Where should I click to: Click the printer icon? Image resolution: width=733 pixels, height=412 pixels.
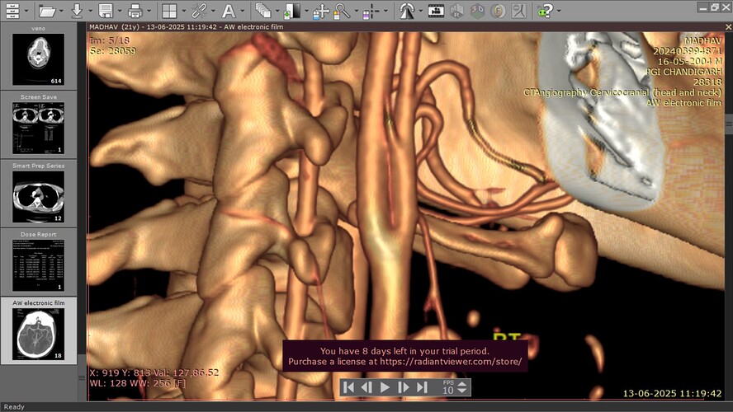(x=135, y=10)
